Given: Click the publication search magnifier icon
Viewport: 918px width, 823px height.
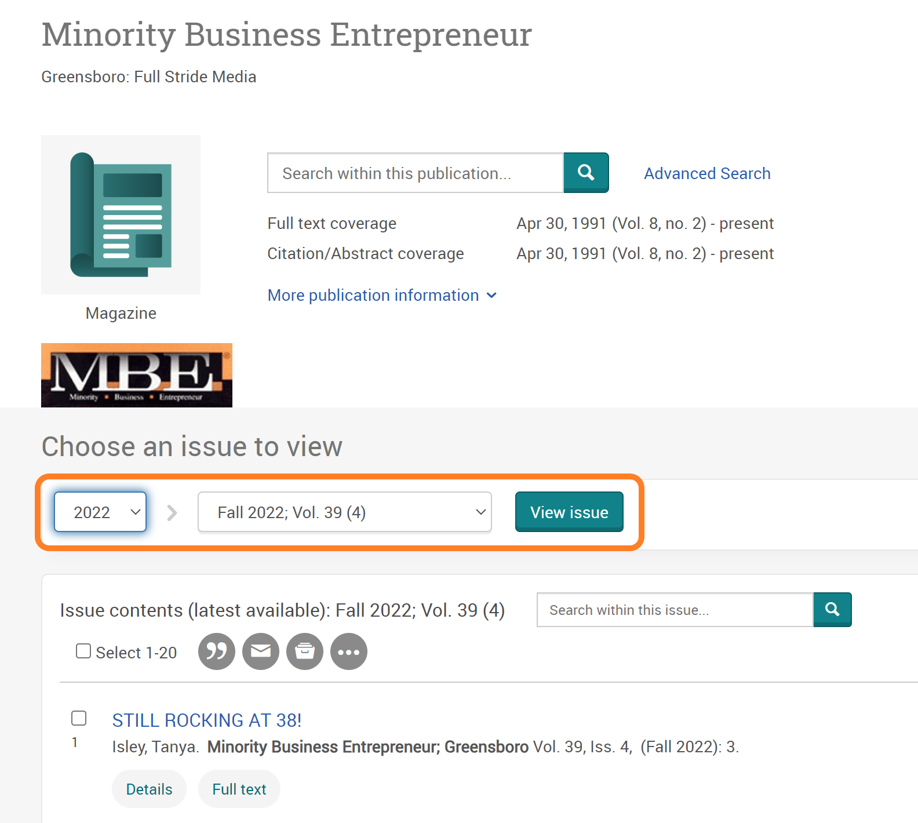Looking at the screenshot, I should [586, 172].
